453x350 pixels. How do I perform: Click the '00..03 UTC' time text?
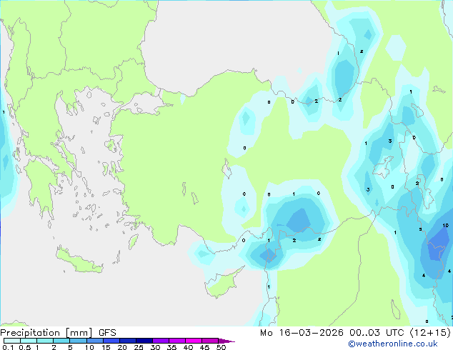coord(377,333)
